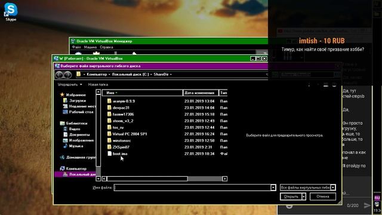
Task: Sort by the Дата изменения column header
Action: 201,93
